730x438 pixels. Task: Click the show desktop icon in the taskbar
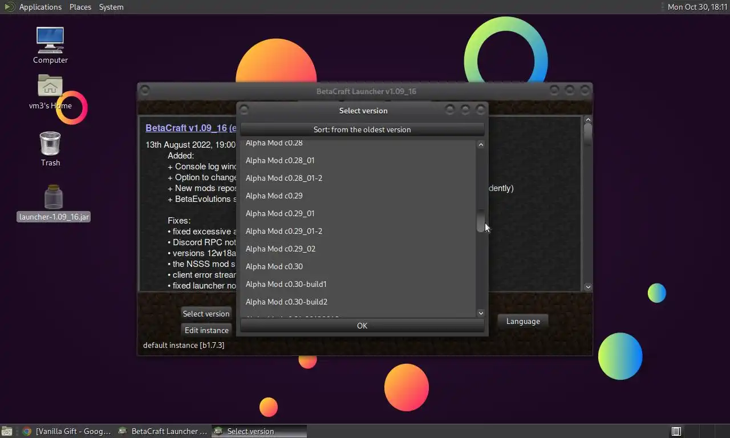pos(7,431)
